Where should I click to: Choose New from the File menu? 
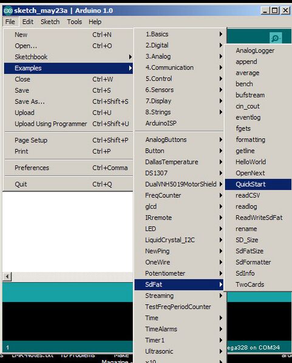69,35
